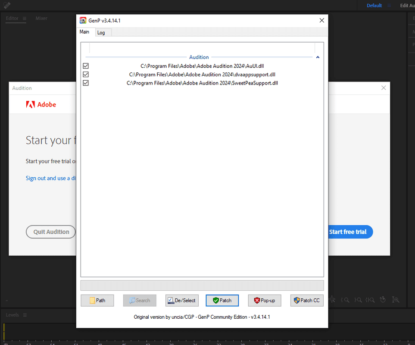
Task: Toggle the SweetPeaSupport.dll checkbox
Action: click(x=86, y=83)
